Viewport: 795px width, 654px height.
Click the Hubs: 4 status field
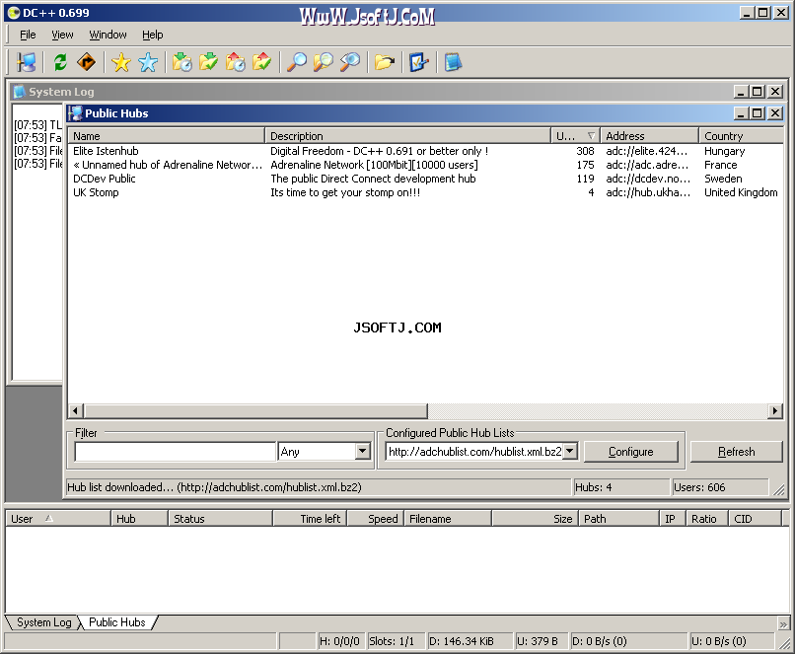click(621, 487)
